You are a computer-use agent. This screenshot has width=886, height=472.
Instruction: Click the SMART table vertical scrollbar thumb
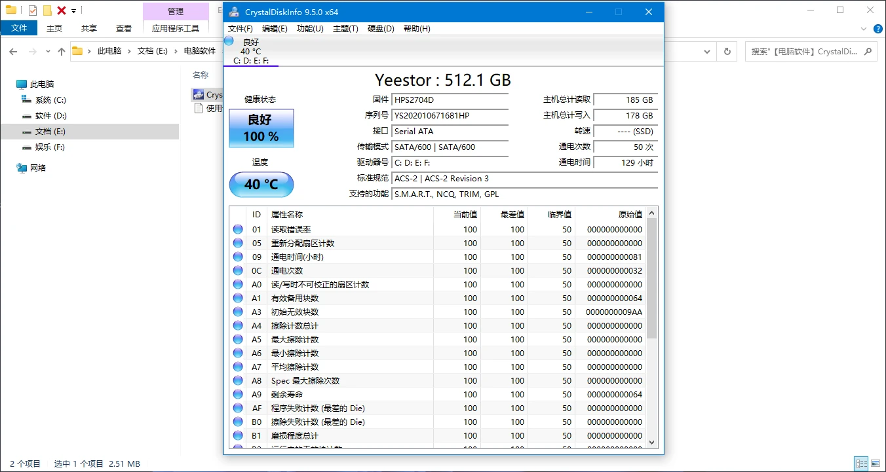[651, 278]
